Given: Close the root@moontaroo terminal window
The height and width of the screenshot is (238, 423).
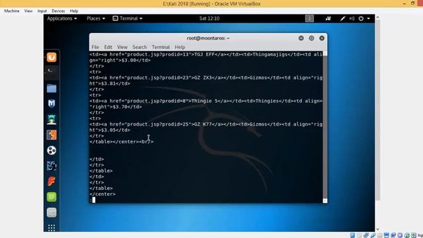Looking at the screenshot, I should pos(322,38).
